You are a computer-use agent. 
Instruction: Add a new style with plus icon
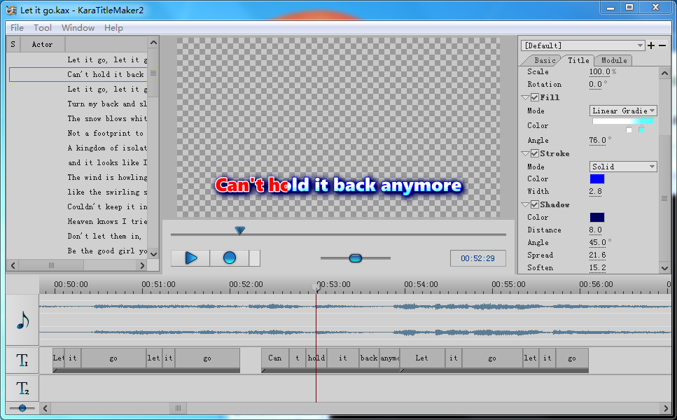(651, 45)
